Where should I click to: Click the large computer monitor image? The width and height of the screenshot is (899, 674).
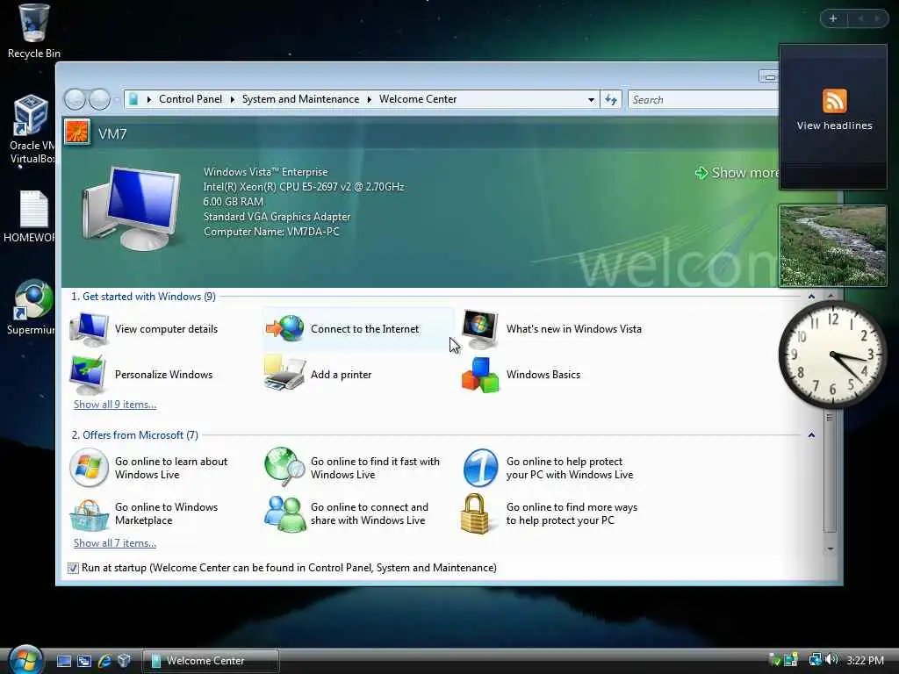[132, 209]
